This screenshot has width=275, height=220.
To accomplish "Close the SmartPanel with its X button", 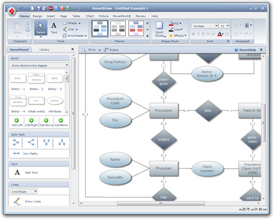I will coord(72,50).
